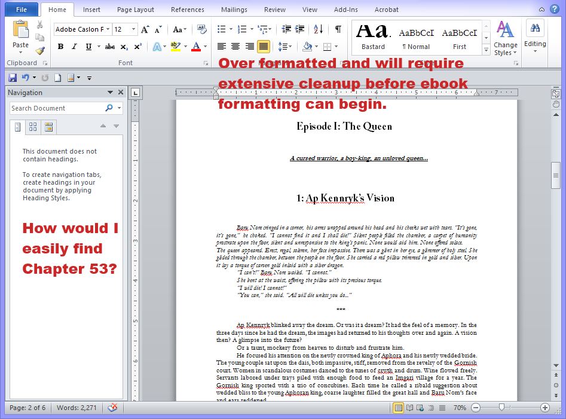Browse pages tab in Navigation pane
This screenshot has width=566, height=419.
point(33,127)
